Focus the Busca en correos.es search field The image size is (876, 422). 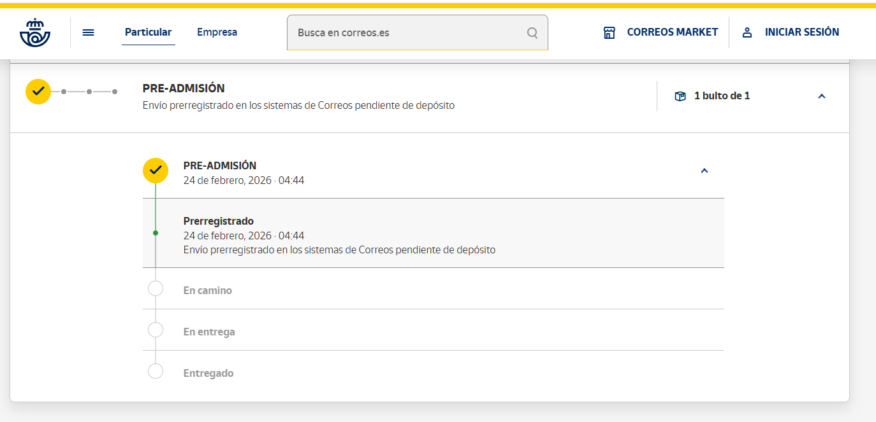(x=408, y=32)
